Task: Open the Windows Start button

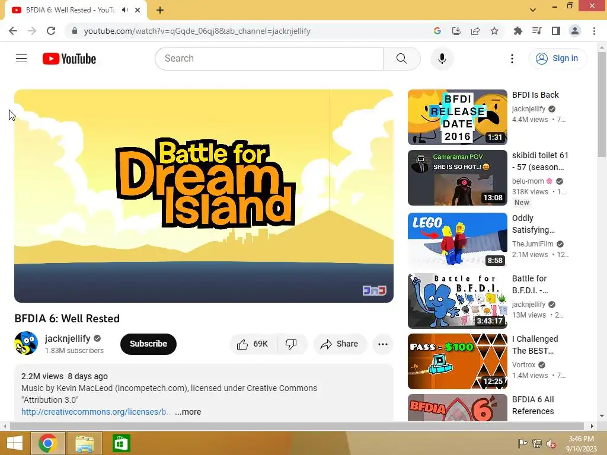Action: (x=15, y=443)
